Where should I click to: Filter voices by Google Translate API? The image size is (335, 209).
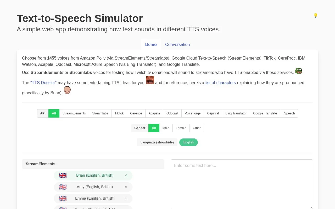[x=265, y=113]
